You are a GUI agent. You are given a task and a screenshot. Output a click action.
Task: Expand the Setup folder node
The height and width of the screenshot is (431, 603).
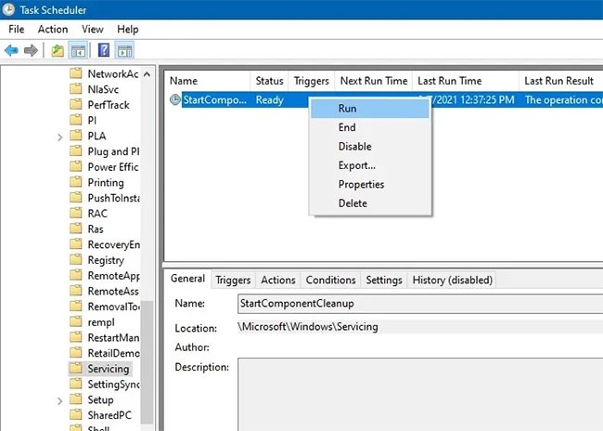pyautogui.click(x=60, y=399)
